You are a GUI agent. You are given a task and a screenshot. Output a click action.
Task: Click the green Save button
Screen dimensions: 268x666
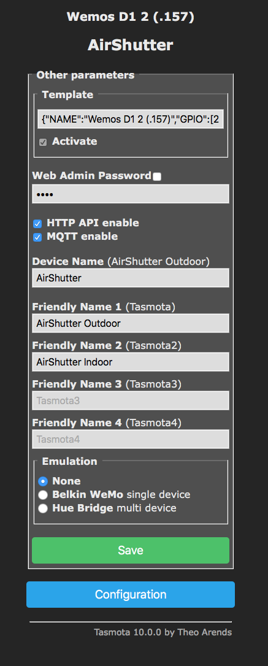(x=131, y=551)
